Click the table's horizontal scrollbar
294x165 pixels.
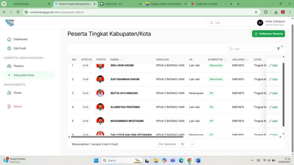127,137
